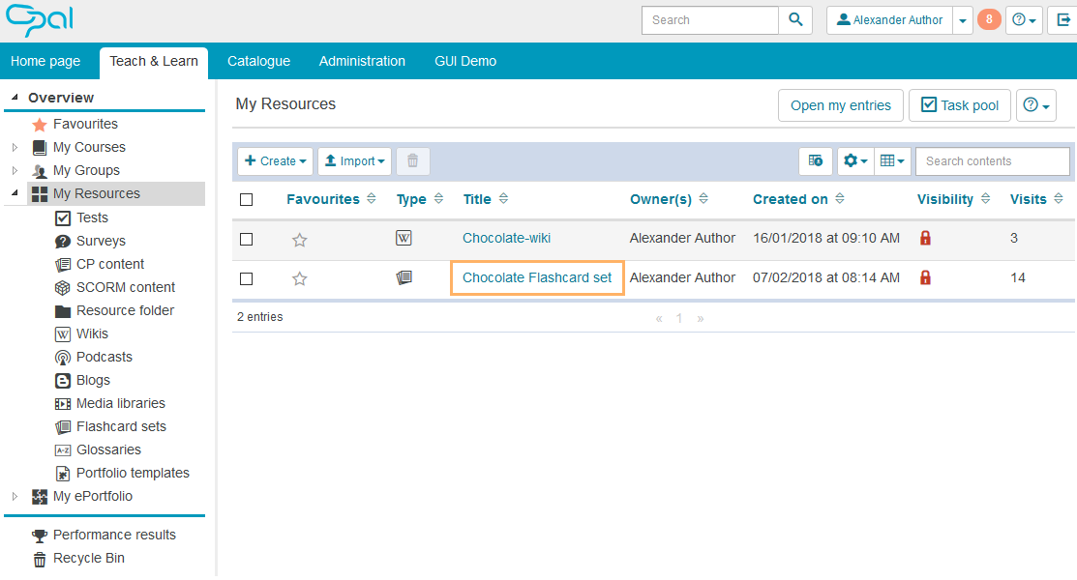
Task: Click the trash delete icon in toolbar
Action: pos(412,161)
